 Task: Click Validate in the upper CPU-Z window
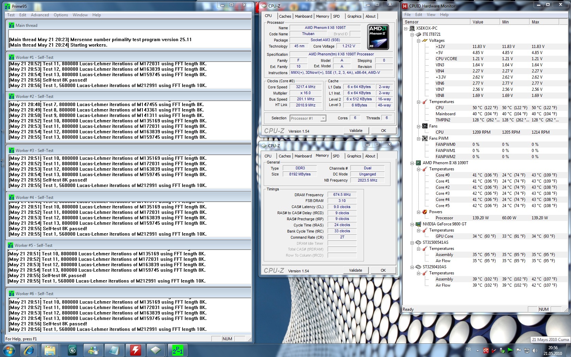(x=356, y=131)
